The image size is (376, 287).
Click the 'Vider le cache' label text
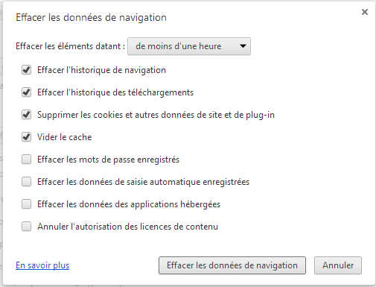click(x=65, y=137)
